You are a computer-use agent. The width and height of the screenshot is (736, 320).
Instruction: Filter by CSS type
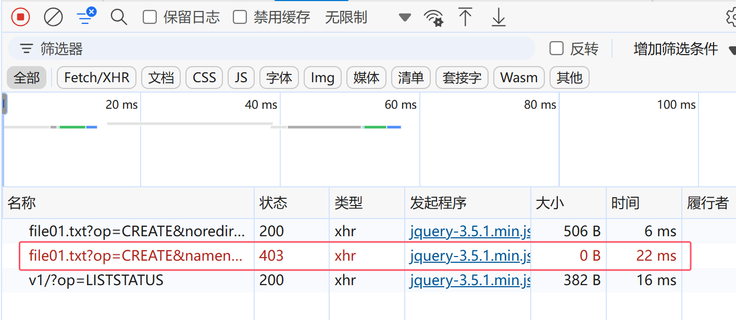coord(204,78)
